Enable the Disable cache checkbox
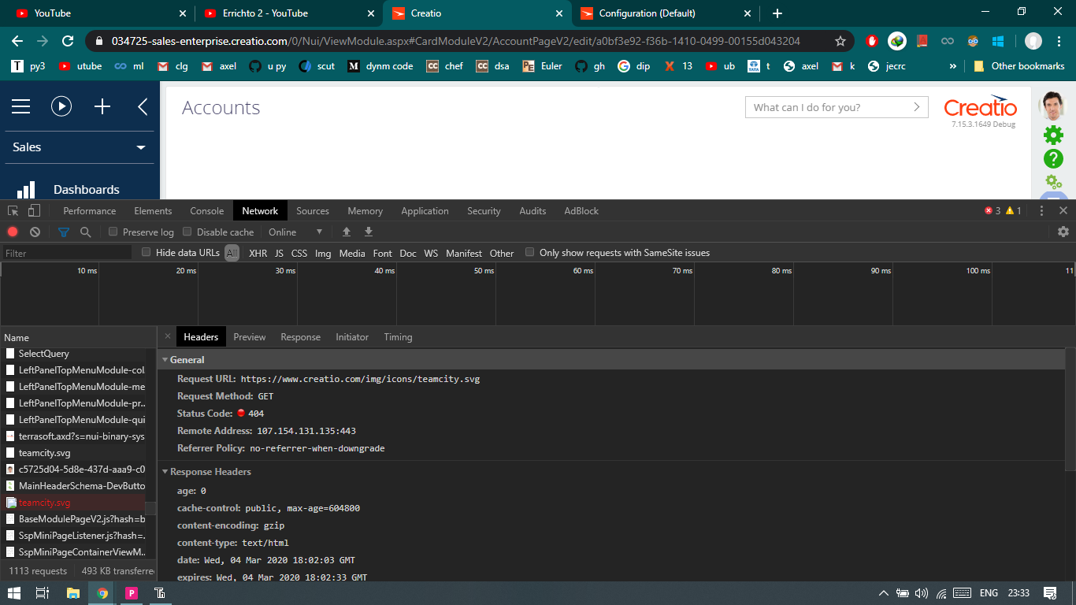The image size is (1076, 605). tap(187, 232)
